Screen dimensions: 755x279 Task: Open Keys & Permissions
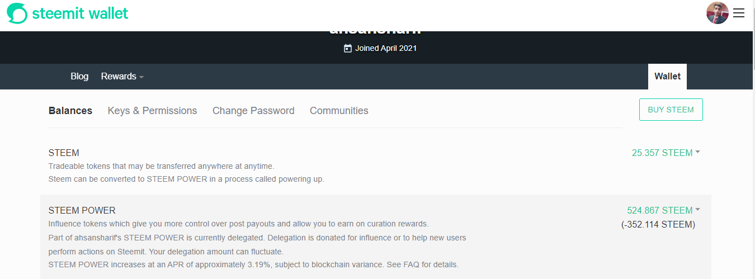pyautogui.click(x=152, y=111)
